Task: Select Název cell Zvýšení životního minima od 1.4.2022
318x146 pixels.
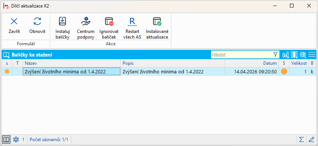Action: pos(71,72)
